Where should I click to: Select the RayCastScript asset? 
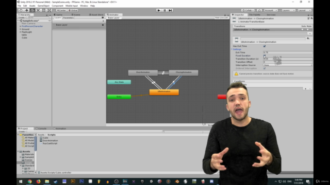50,143
